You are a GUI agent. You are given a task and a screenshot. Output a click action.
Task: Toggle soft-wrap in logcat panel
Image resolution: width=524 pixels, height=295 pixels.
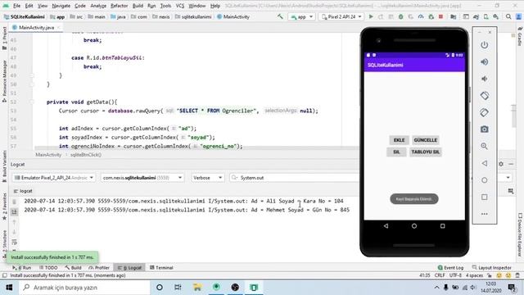tap(15, 242)
